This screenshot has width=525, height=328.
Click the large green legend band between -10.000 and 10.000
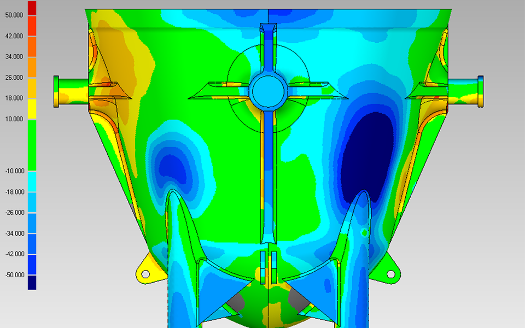32,145
